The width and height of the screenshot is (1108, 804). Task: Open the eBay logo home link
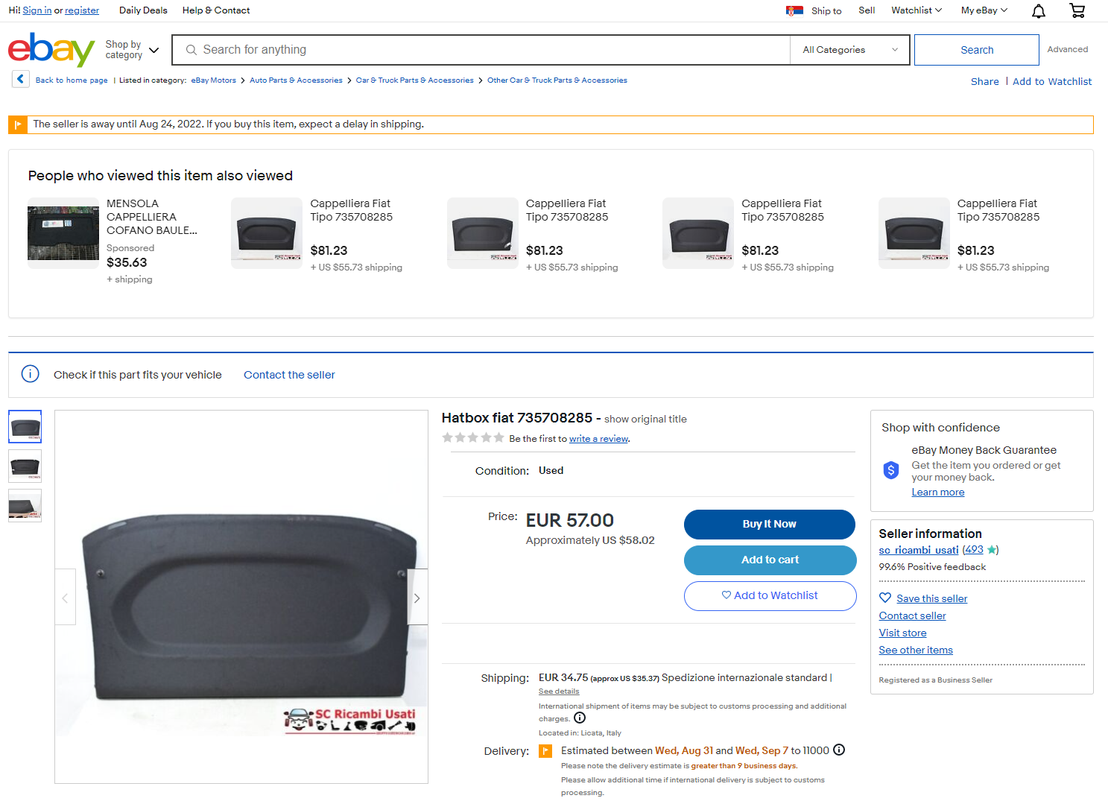pos(51,49)
